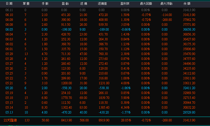Click the balance value 29529.80
Viewport: 210px width, 126px height.
189,112
